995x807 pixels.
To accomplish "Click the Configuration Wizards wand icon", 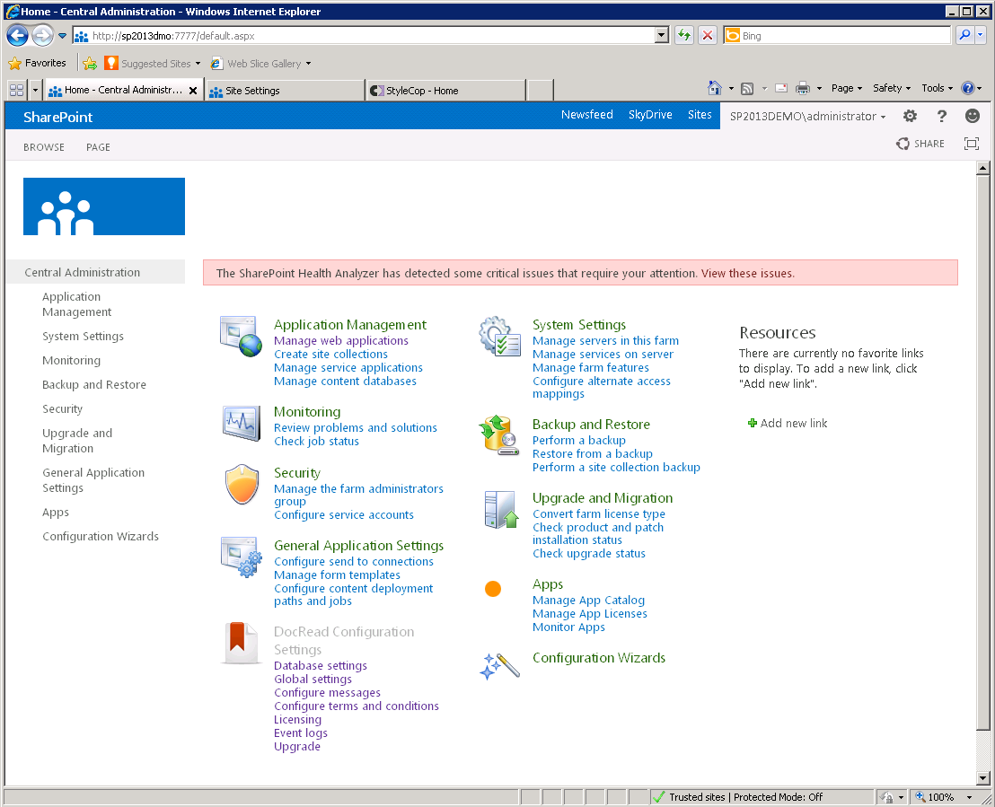I will (499, 667).
